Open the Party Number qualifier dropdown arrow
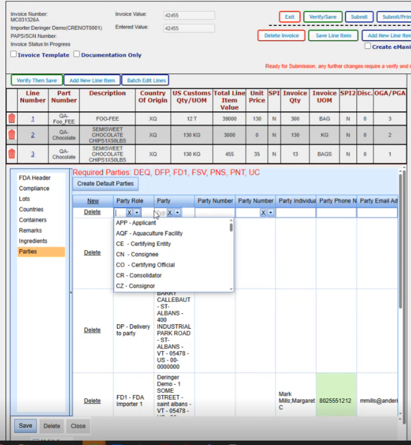The image size is (411, 445). click(271, 213)
